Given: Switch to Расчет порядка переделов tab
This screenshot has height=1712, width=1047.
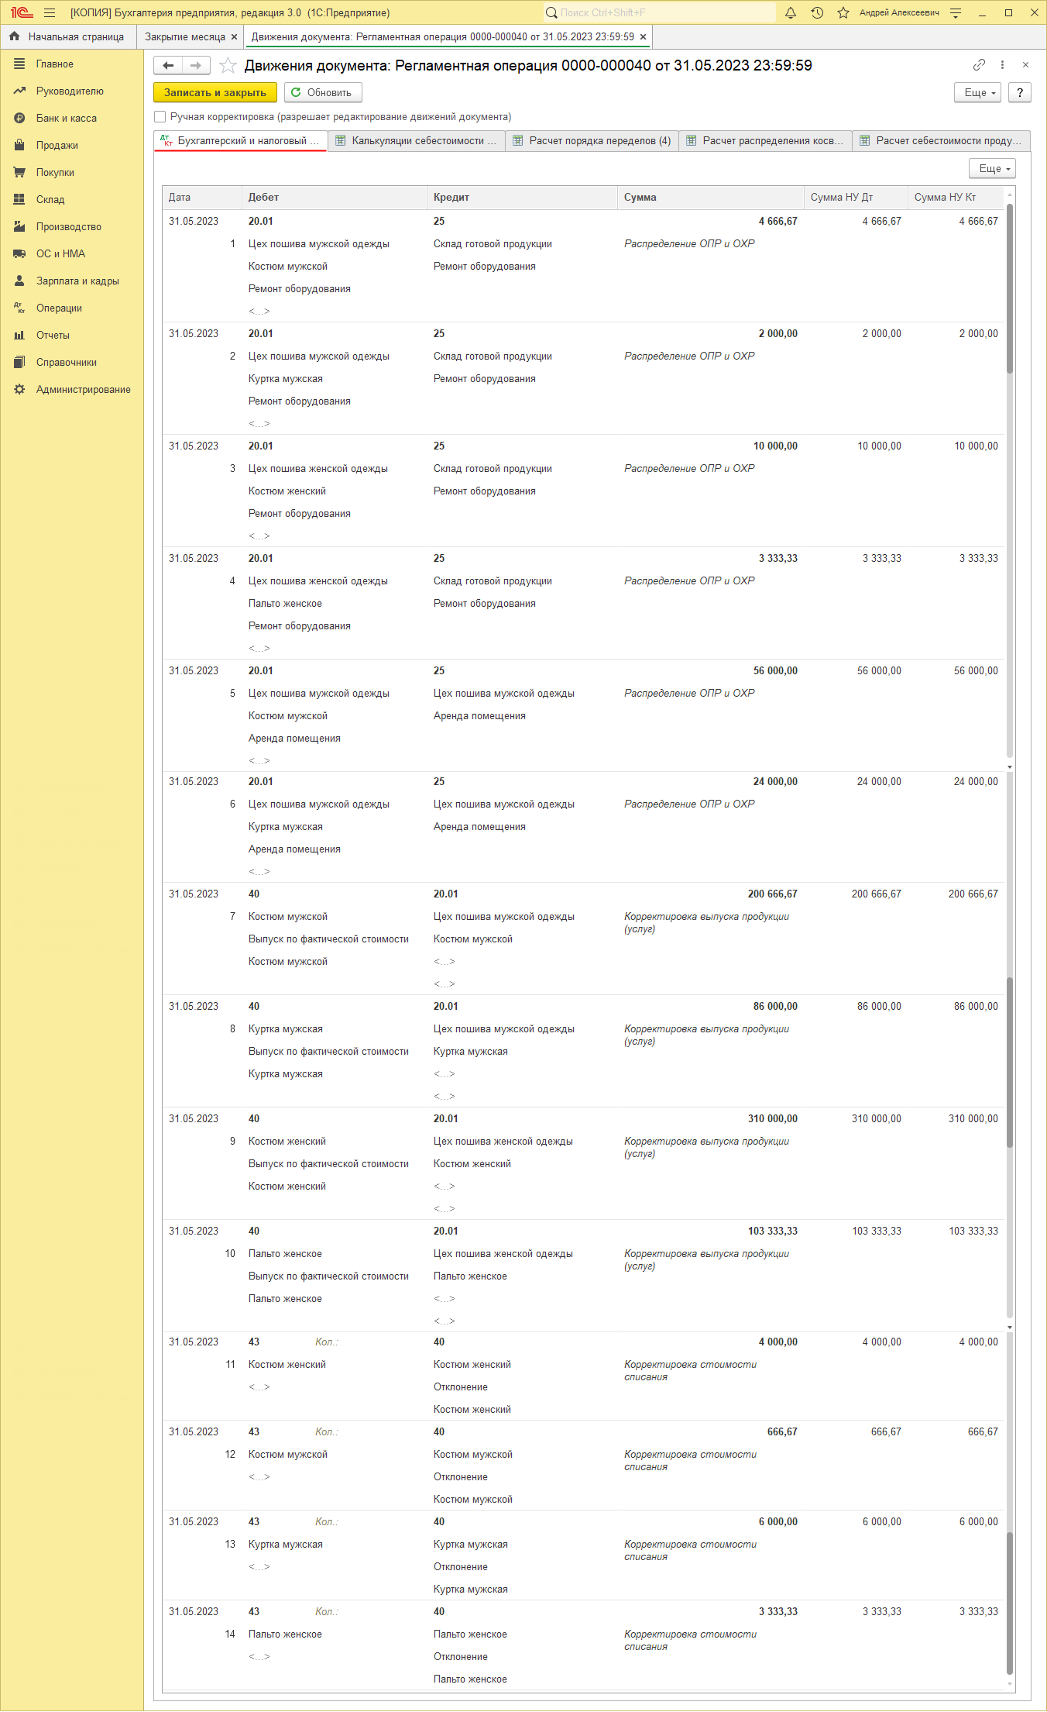Looking at the screenshot, I should (592, 141).
